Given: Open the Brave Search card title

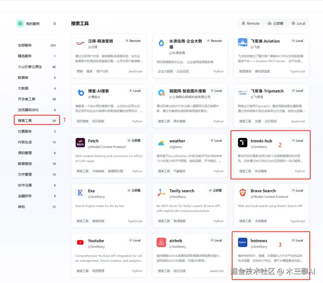Looking at the screenshot, I should tap(263, 191).
